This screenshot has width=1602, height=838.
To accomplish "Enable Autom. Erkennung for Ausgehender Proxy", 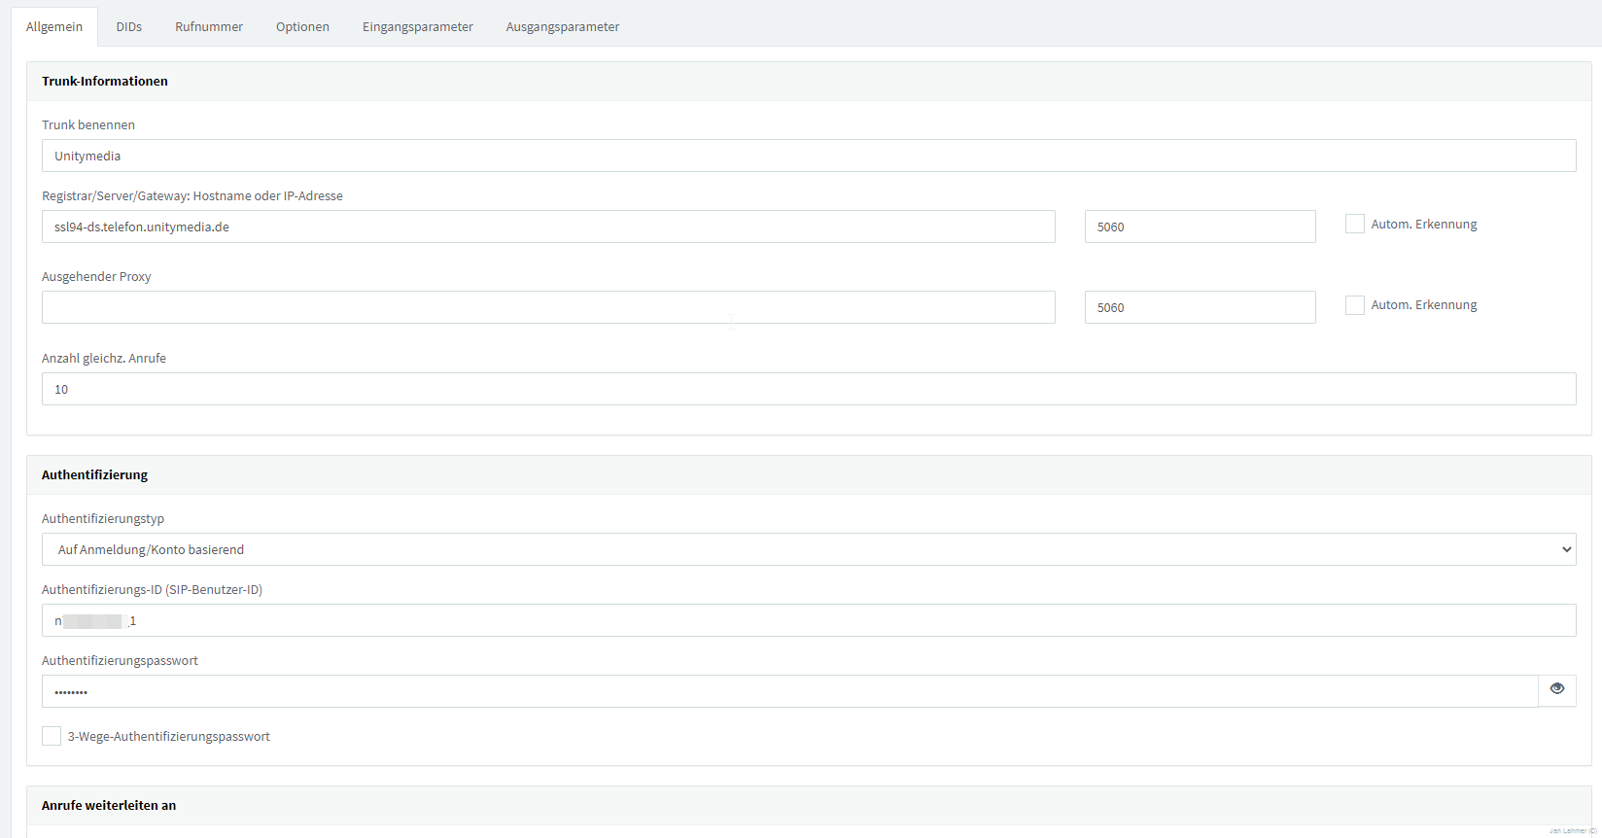I will click(x=1354, y=305).
